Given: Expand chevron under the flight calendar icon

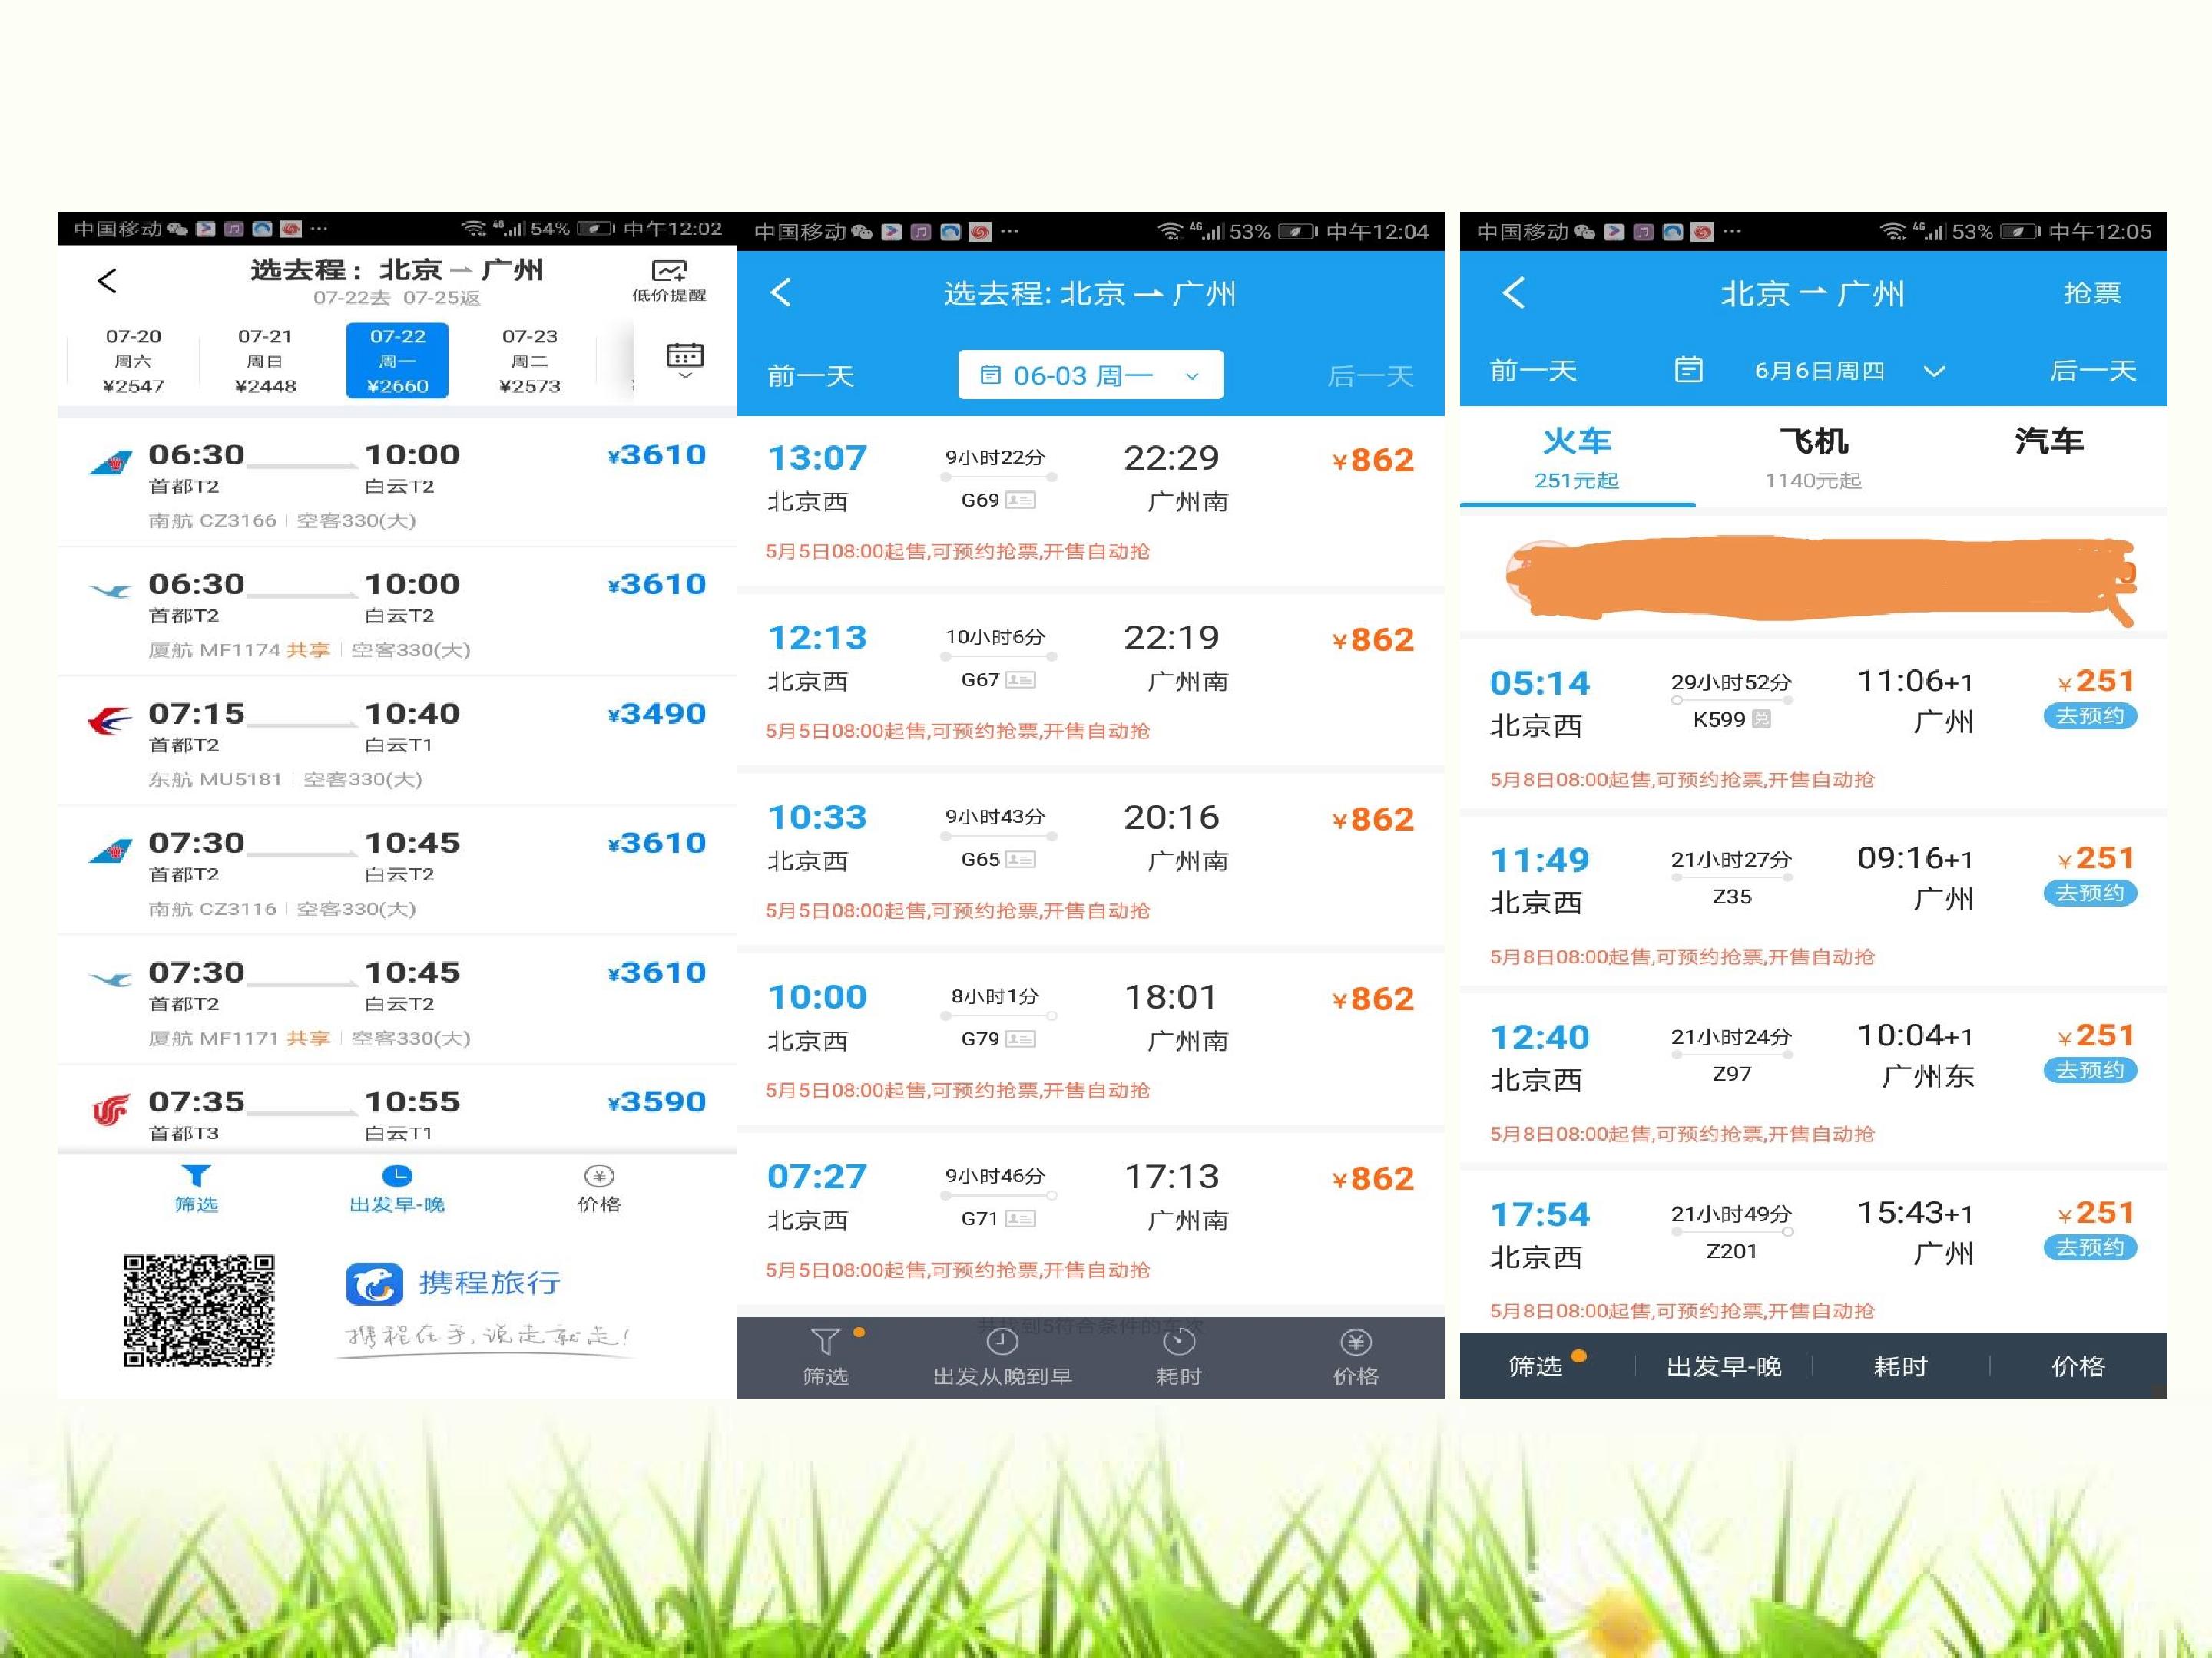Looking at the screenshot, I should (x=685, y=376).
